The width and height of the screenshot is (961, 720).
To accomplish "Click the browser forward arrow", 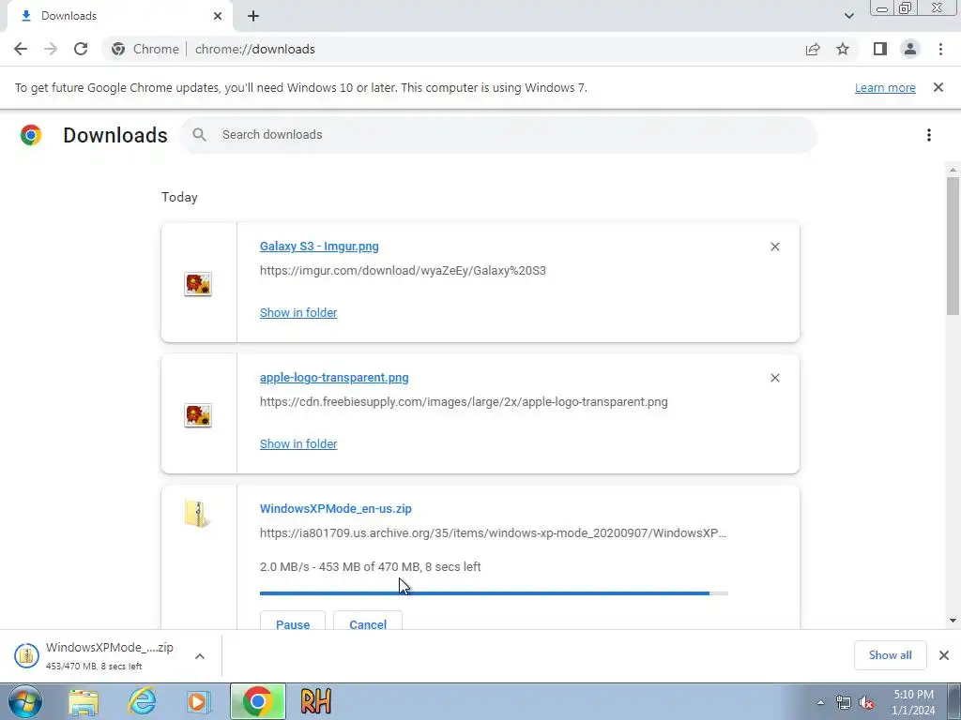I will 51,49.
